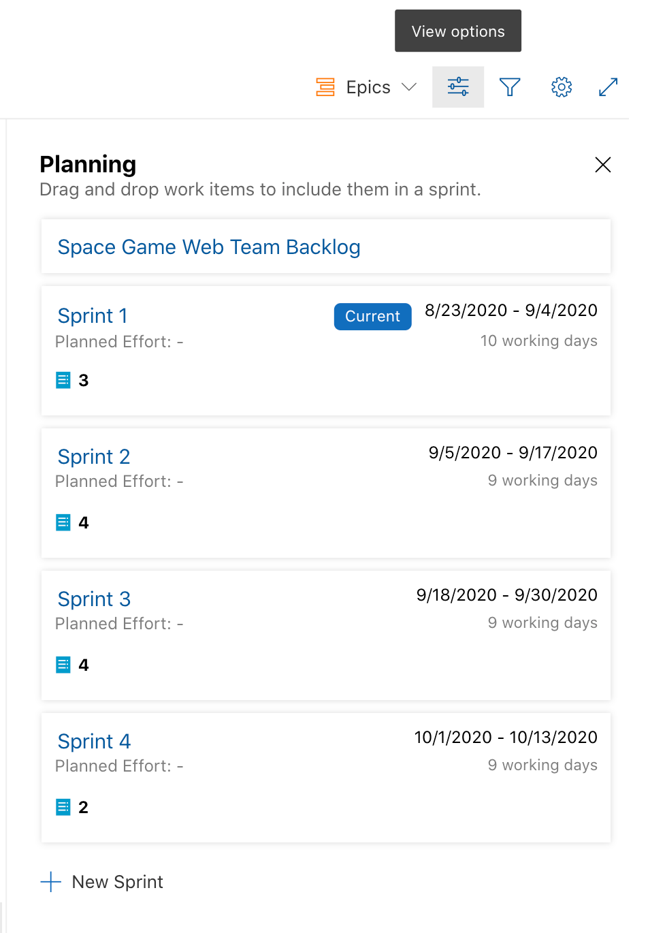Select the Epics backlog level label

pos(368,87)
